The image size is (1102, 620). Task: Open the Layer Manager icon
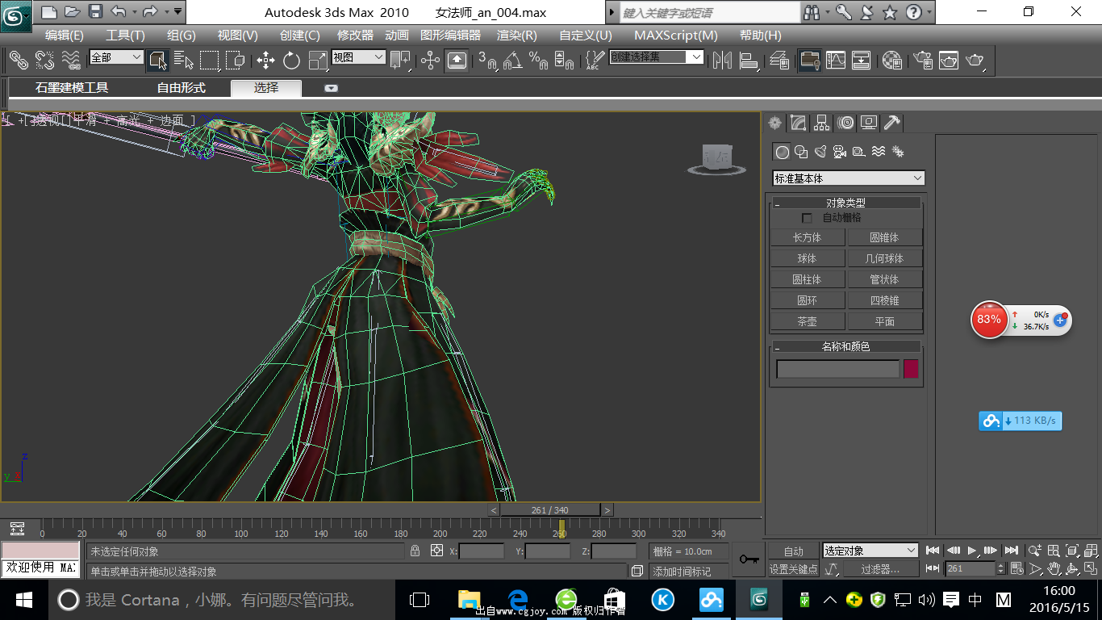(x=779, y=60)
